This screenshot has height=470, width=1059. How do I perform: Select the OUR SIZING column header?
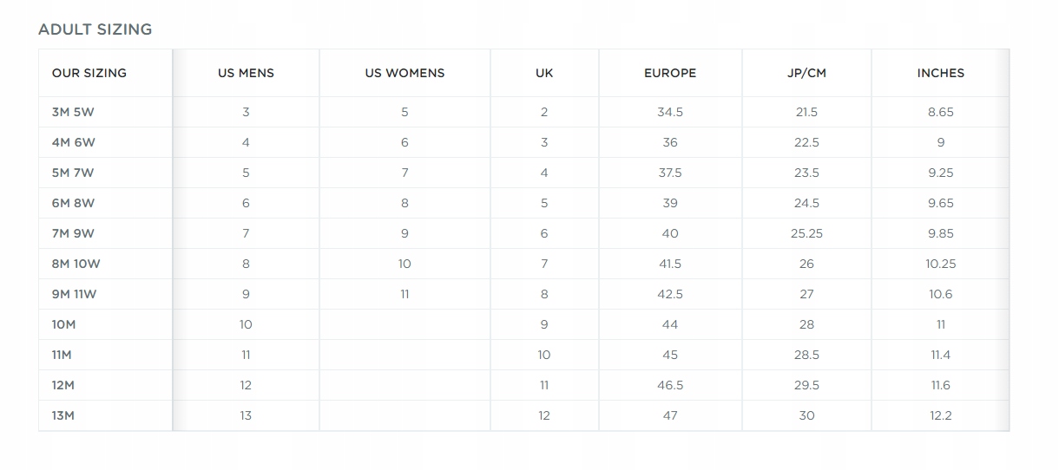coord(89,74)
